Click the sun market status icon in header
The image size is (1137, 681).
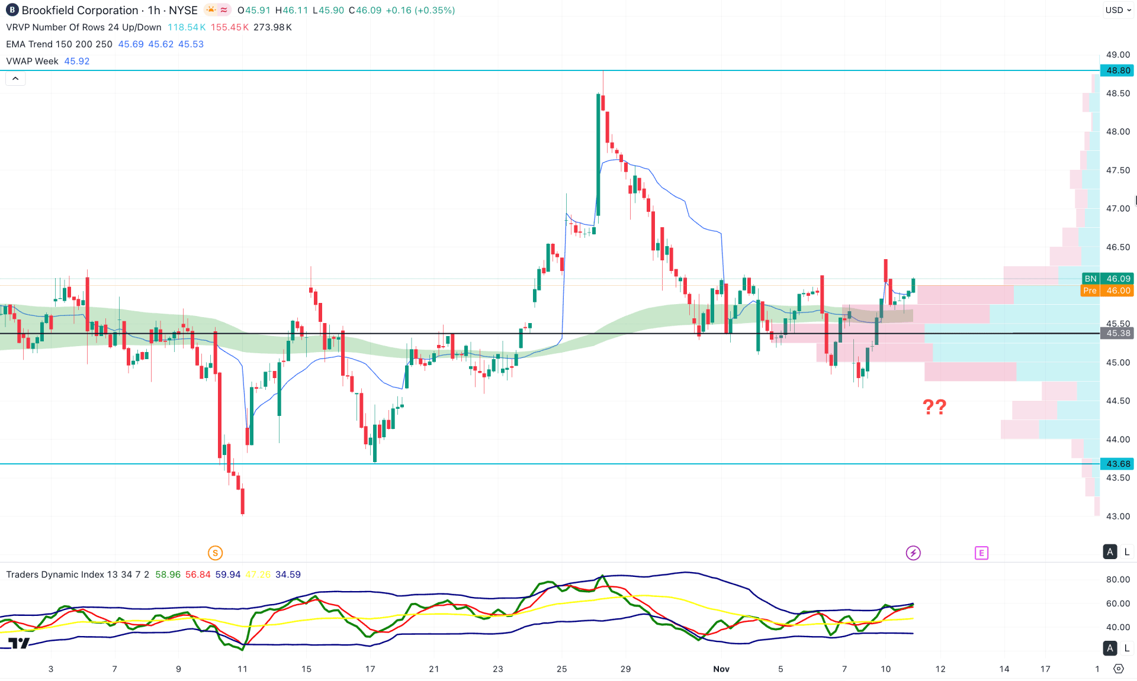[210, 9]
